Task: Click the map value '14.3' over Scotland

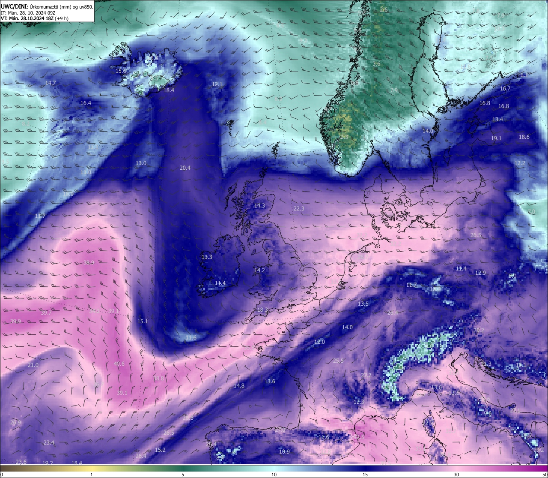Action: click(259, 206)
